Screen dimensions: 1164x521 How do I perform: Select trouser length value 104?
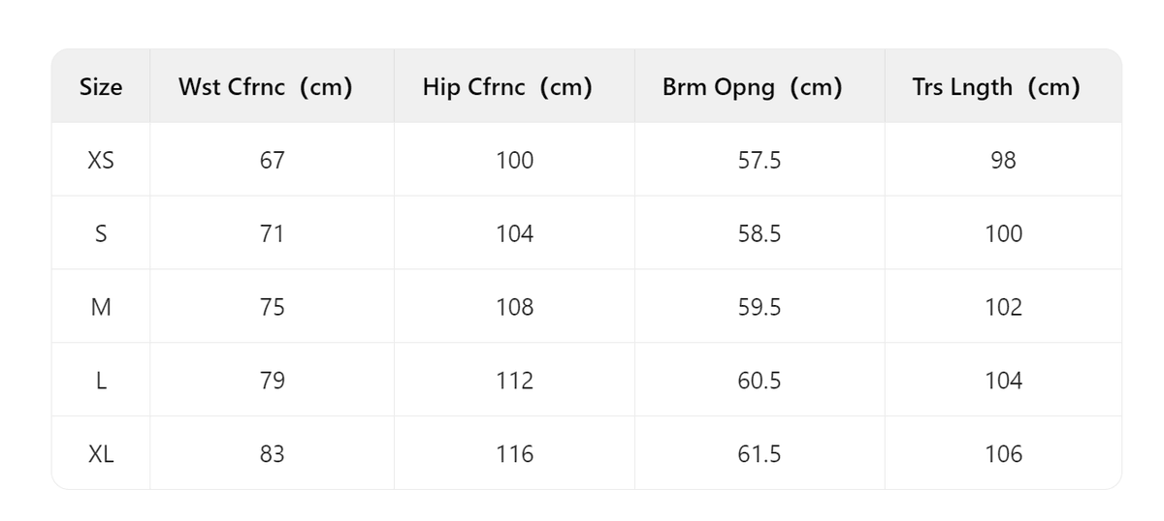coord(1003,382)
